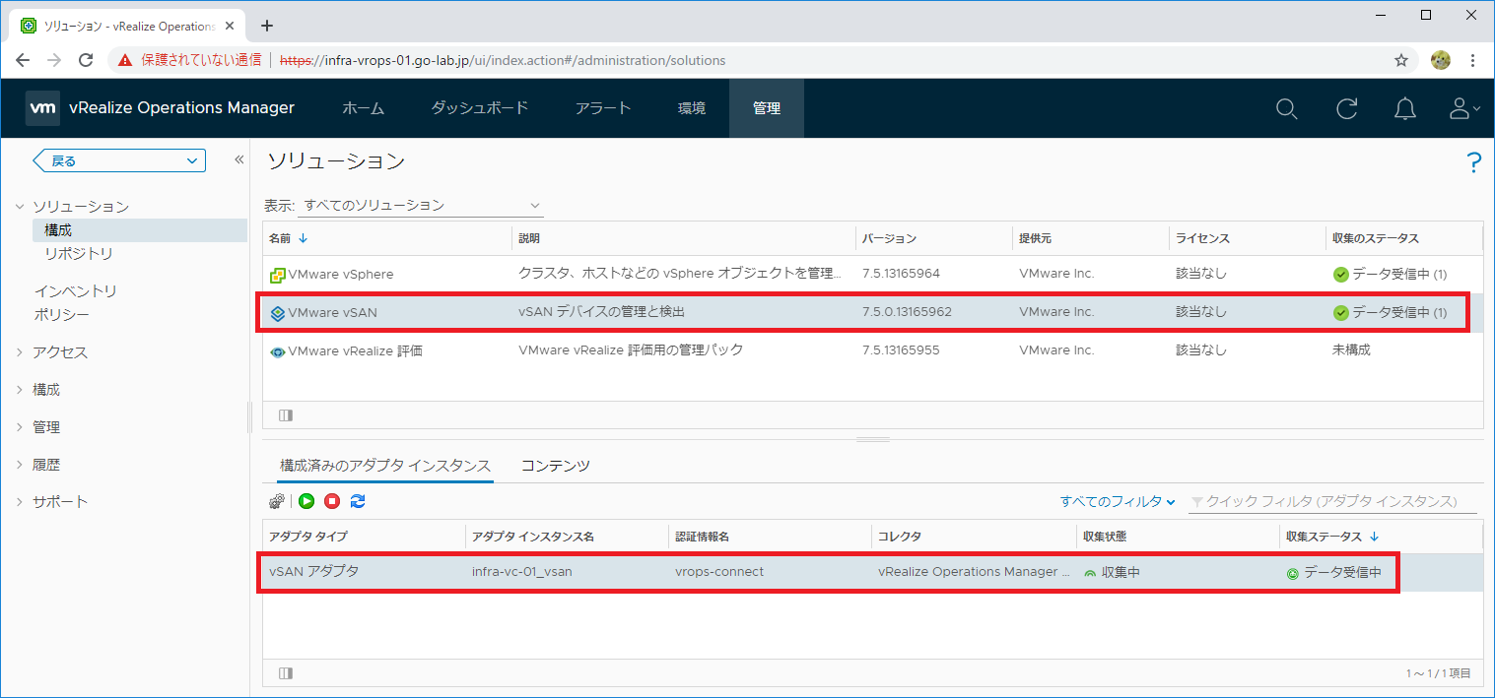
Task: Expand the 履歴 tree node
Action: (x=20, y=465)
